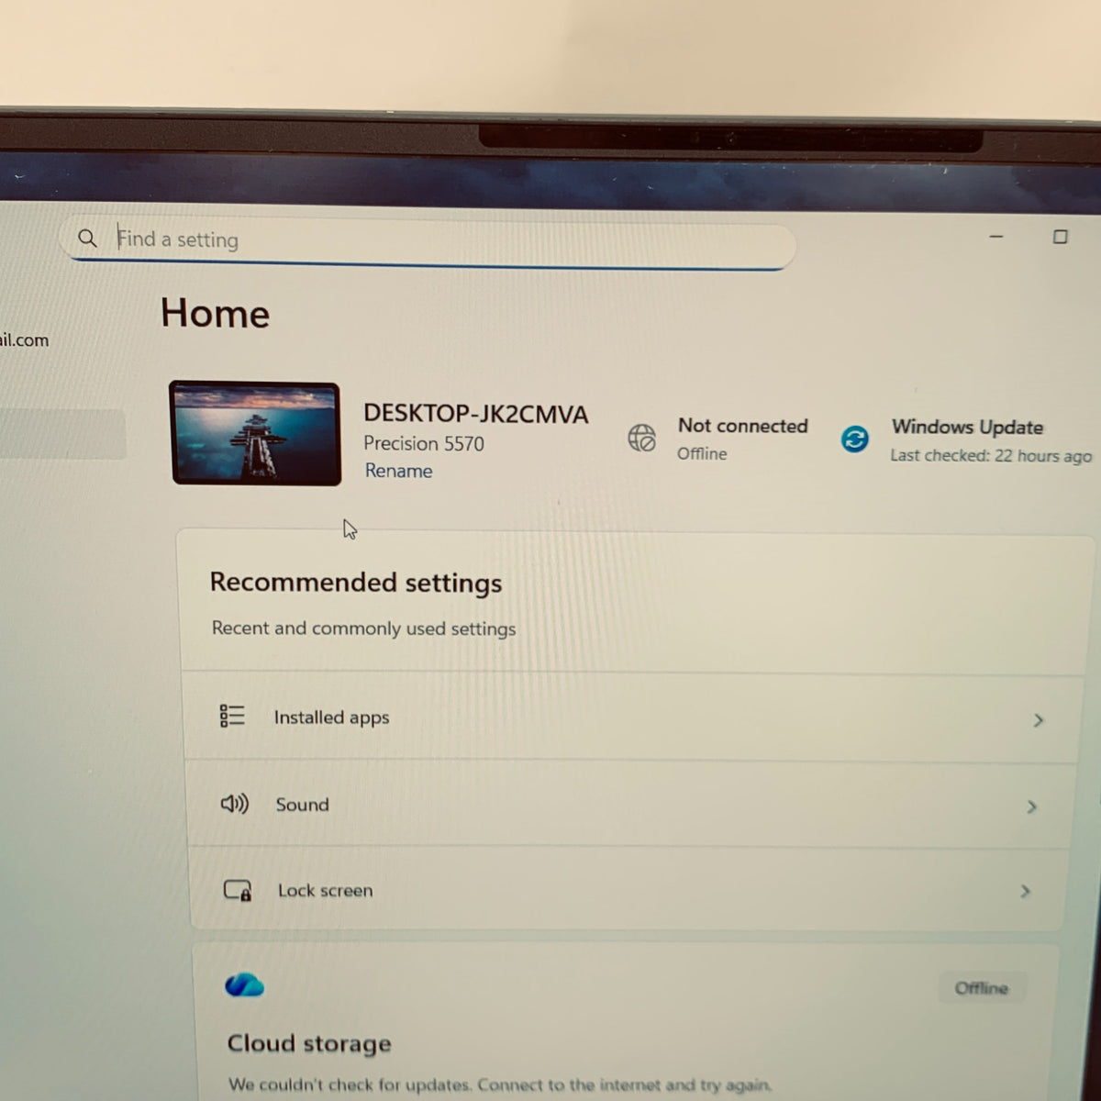The width and height of the screenshot is (1101, 1101).
Task: Open Lock screen settings
Action: pos(628,890)
